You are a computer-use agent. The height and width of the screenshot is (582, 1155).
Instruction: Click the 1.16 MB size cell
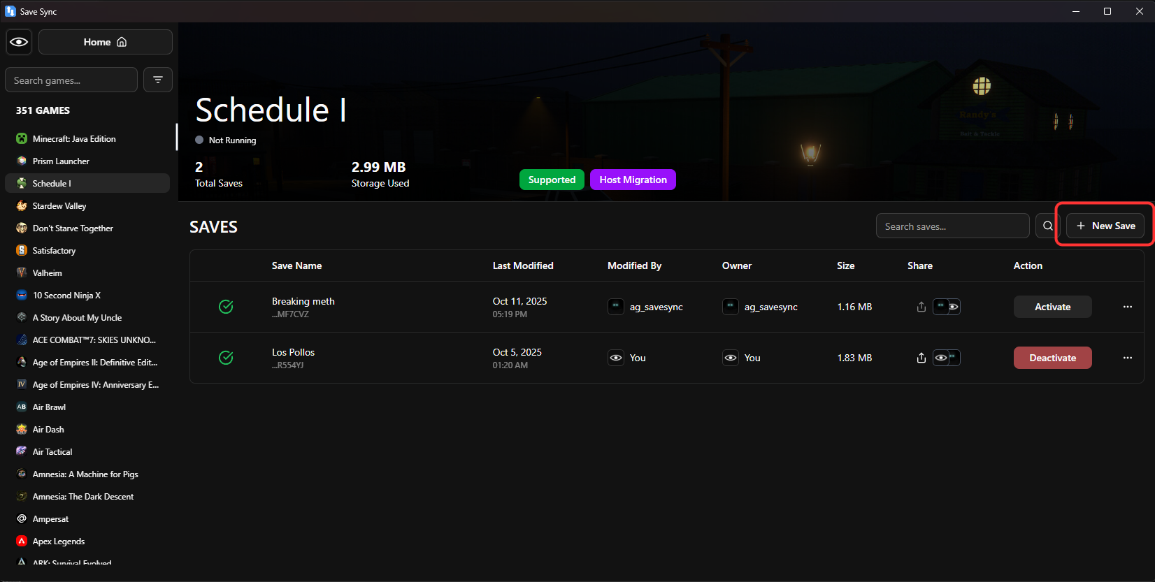tap(854, 307)
